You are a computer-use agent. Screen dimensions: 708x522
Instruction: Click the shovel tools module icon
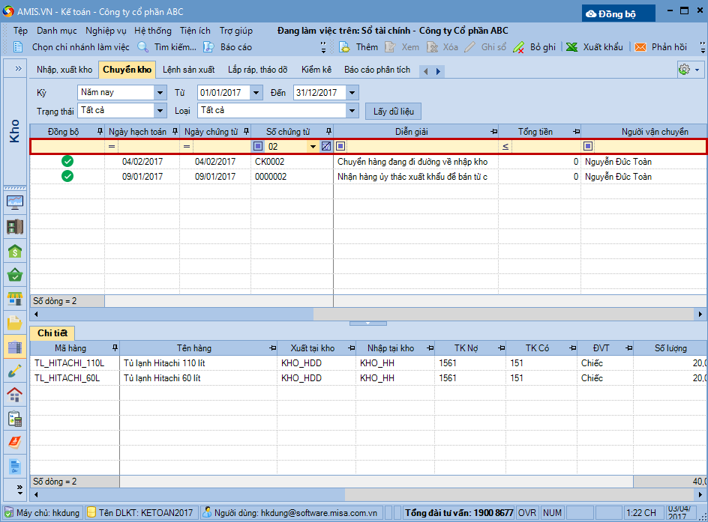tap(15, 371)
